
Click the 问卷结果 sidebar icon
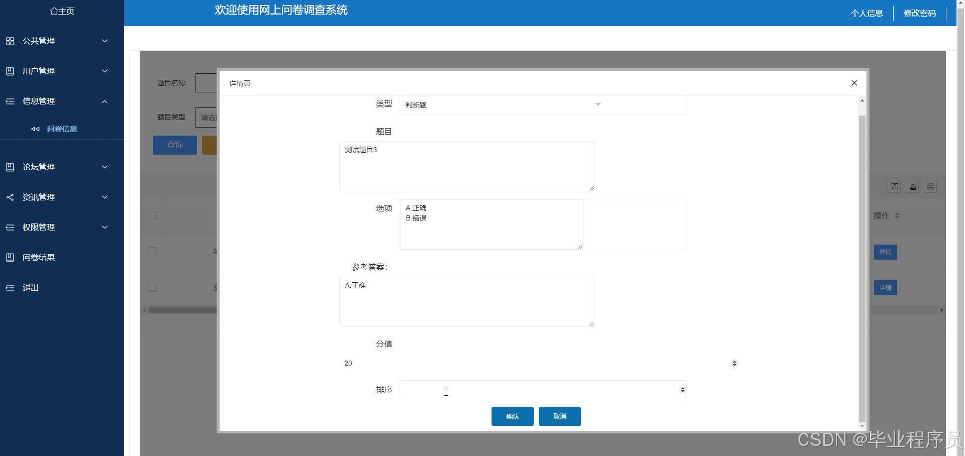tap(10, 258)
